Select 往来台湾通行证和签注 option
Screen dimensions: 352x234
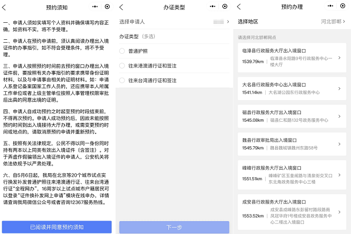[122, 80]
